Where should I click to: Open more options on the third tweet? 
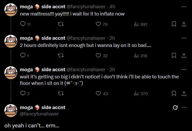pyautogui.click(x=184, y=69)
